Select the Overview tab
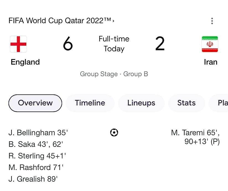This screenshot has width=228, height=191. coord(35,103)
